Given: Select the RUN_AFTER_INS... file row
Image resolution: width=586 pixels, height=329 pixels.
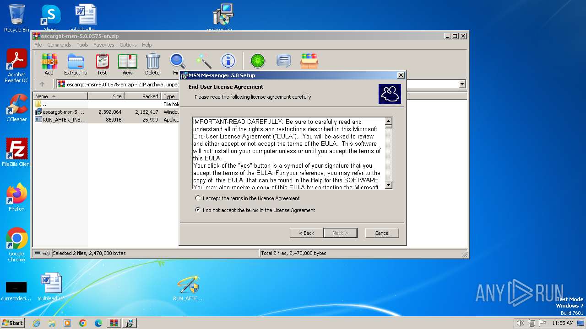Looking at the screenshot, I should pos(106,119).
